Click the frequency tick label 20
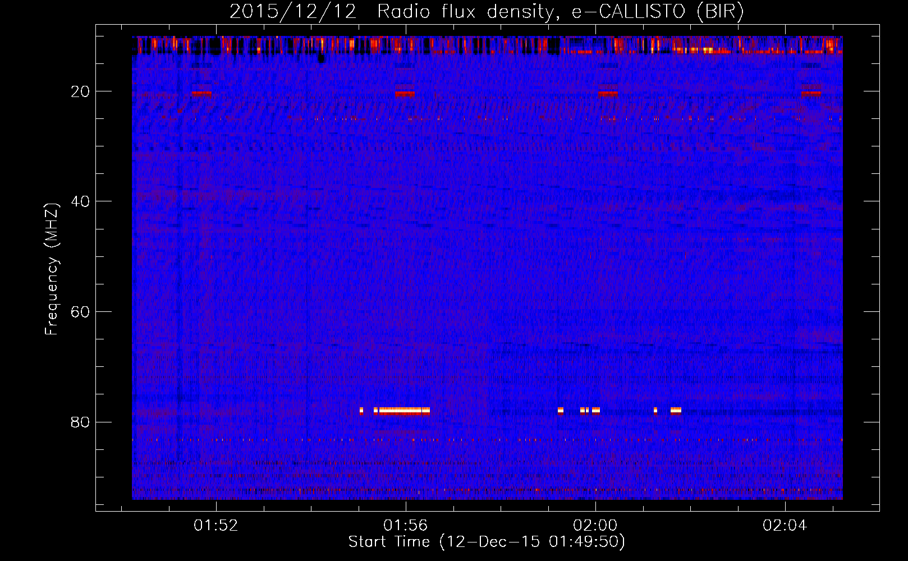 point(81,91)
